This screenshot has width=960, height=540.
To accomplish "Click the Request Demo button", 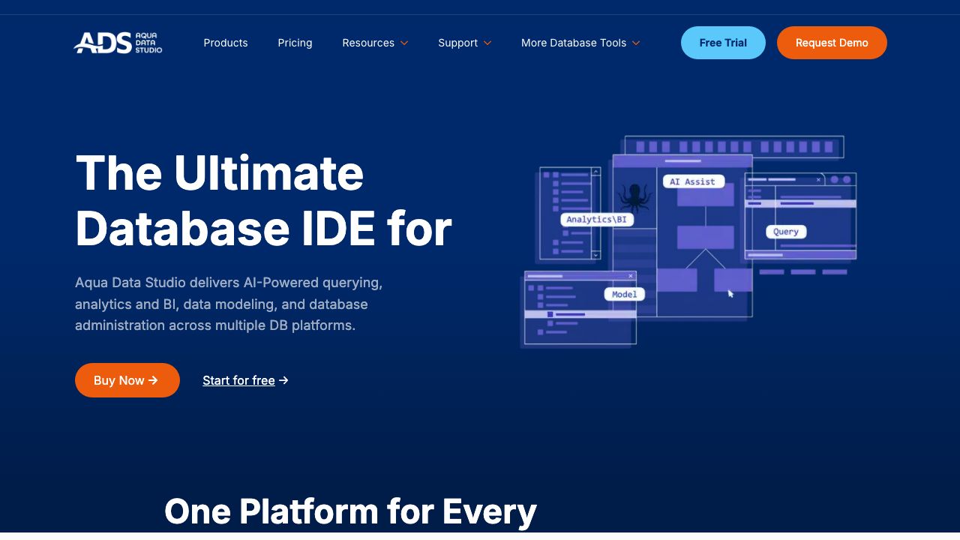I will [x=832, y=43].
